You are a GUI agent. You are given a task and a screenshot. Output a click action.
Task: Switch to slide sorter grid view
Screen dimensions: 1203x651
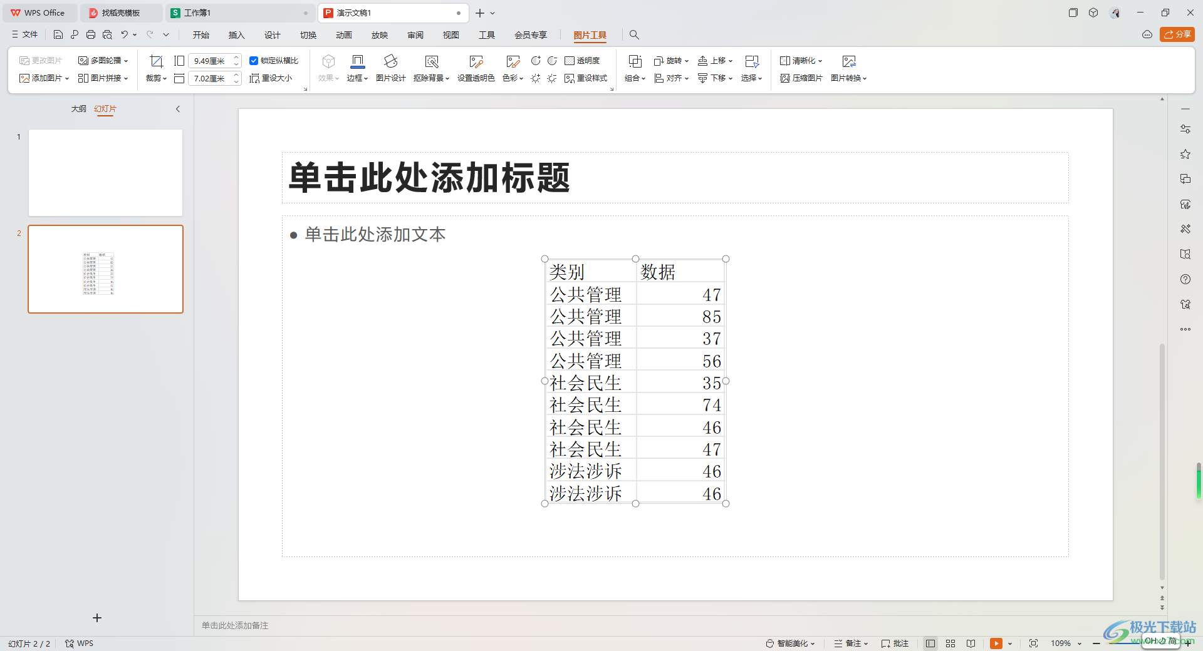point(950,643)
